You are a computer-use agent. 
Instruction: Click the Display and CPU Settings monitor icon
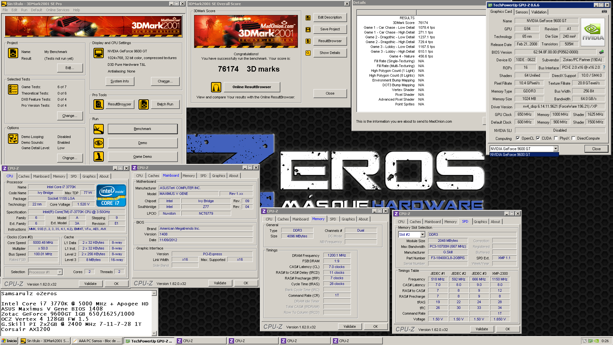[x=99, y=53]
